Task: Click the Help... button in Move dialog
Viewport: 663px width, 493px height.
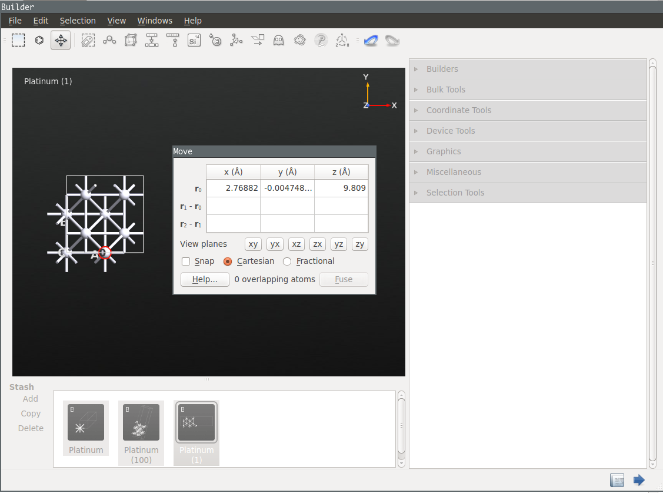Action: click(x=205, y=280)
